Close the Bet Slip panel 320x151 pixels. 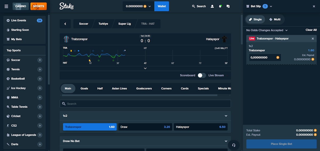click(x=314, y=6)
